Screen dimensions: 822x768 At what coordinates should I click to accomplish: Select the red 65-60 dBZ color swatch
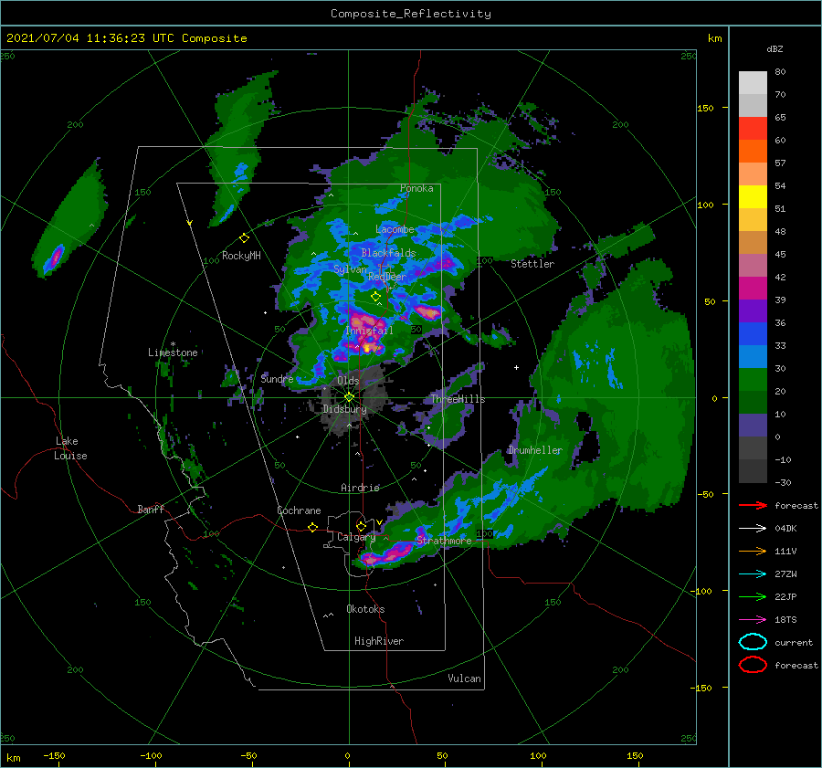coord(753,129)
